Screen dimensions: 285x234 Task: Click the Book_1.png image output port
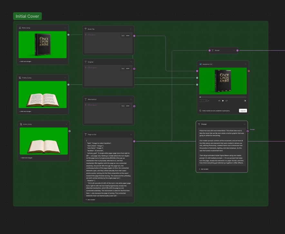click(x=69, y=35)
